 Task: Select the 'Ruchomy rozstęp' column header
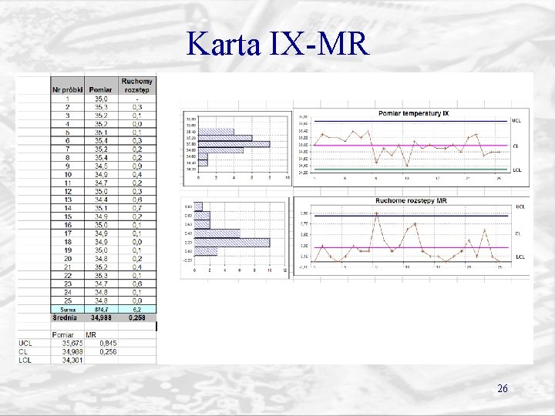[x=137, y=86]
